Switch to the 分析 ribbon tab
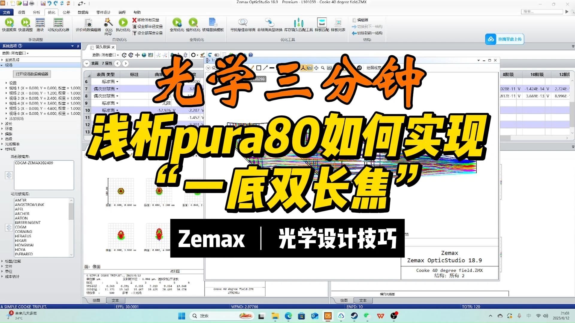Image resolution: width=575 pixels, height=323 pixels. tap(37, 12)
